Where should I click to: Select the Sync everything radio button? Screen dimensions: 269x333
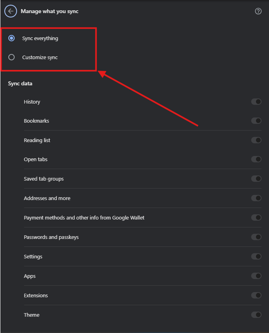tap(11, 38)
